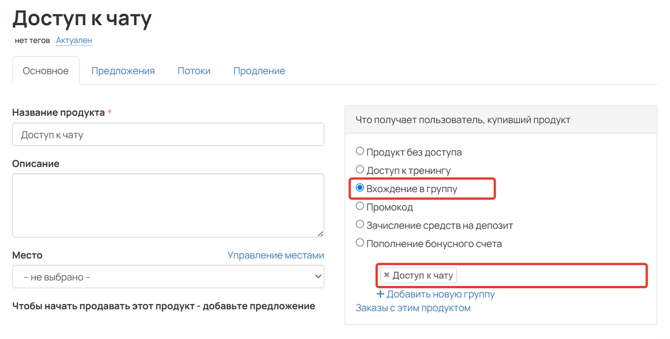670x339 pixels.
Task: Go to the «Продление» tab
Action: (259, 70)
